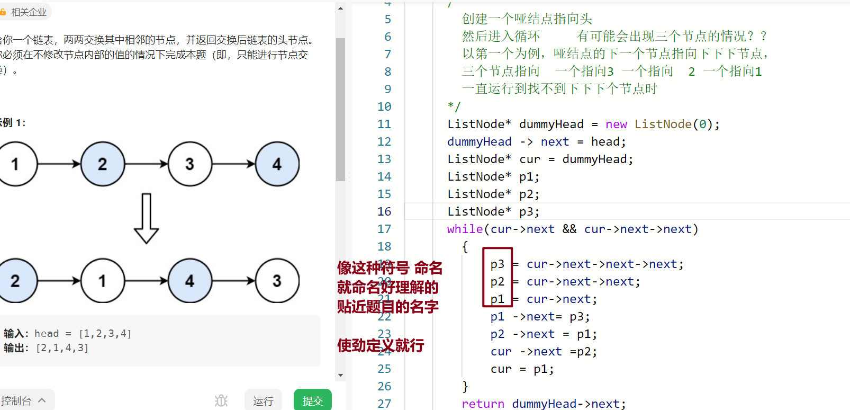The image size is (850, 410).
Task: Click the problem description scrollbar thumb
Action: click(340, 110)
